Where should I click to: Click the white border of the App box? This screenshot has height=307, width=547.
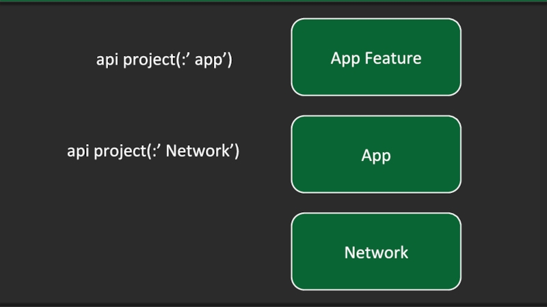376,116
